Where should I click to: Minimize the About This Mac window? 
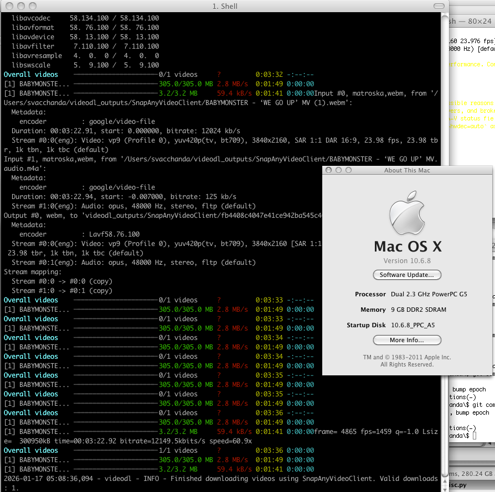[339, 170]
